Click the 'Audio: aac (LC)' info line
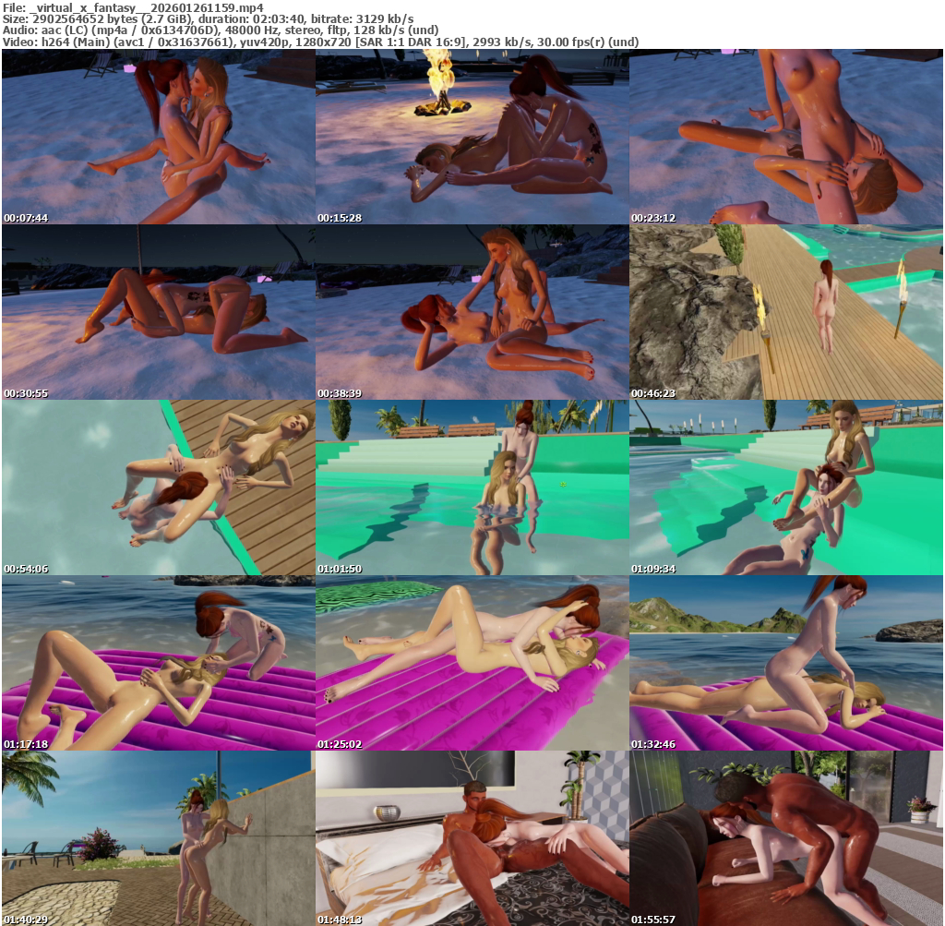This screenshot has width=945, height=926. coord(221,30)
